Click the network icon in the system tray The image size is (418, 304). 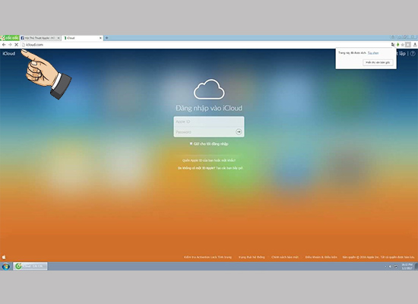point(396,267)
